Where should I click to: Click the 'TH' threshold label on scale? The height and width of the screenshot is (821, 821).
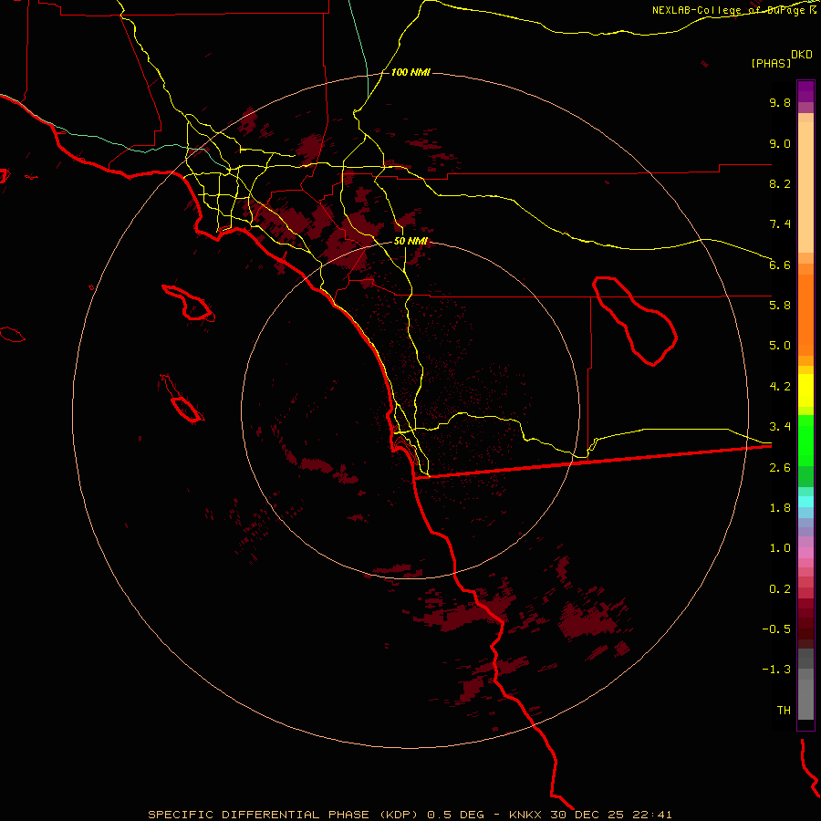[x=784, y=710]
